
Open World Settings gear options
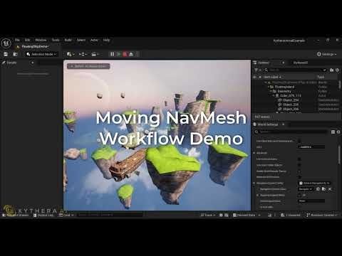click(x=338, y=132)
